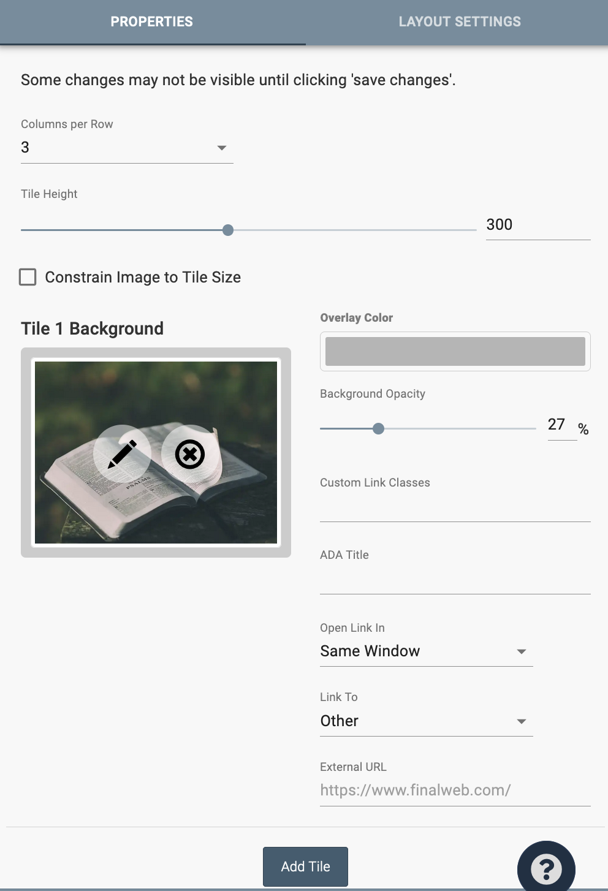Click the Background Opacity slider handle
Screen dimensions: 608x891
(379, 429)
